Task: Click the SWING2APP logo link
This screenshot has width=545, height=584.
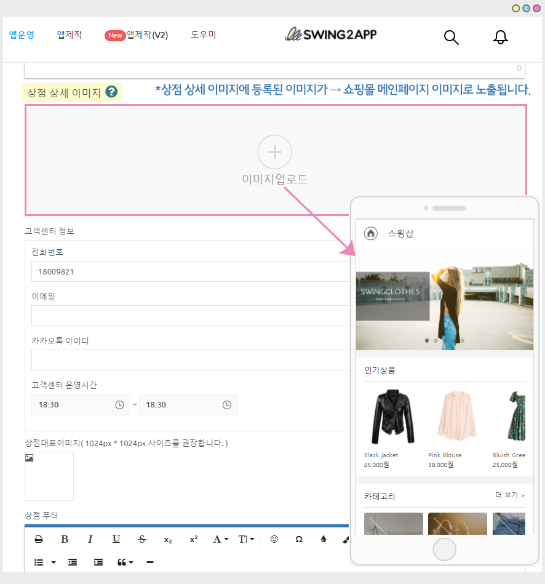Action: pyautogui.click(x=331, y=35)
